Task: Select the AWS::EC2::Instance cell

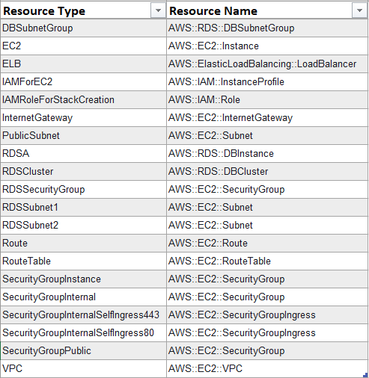Action: tap(267, 46)
